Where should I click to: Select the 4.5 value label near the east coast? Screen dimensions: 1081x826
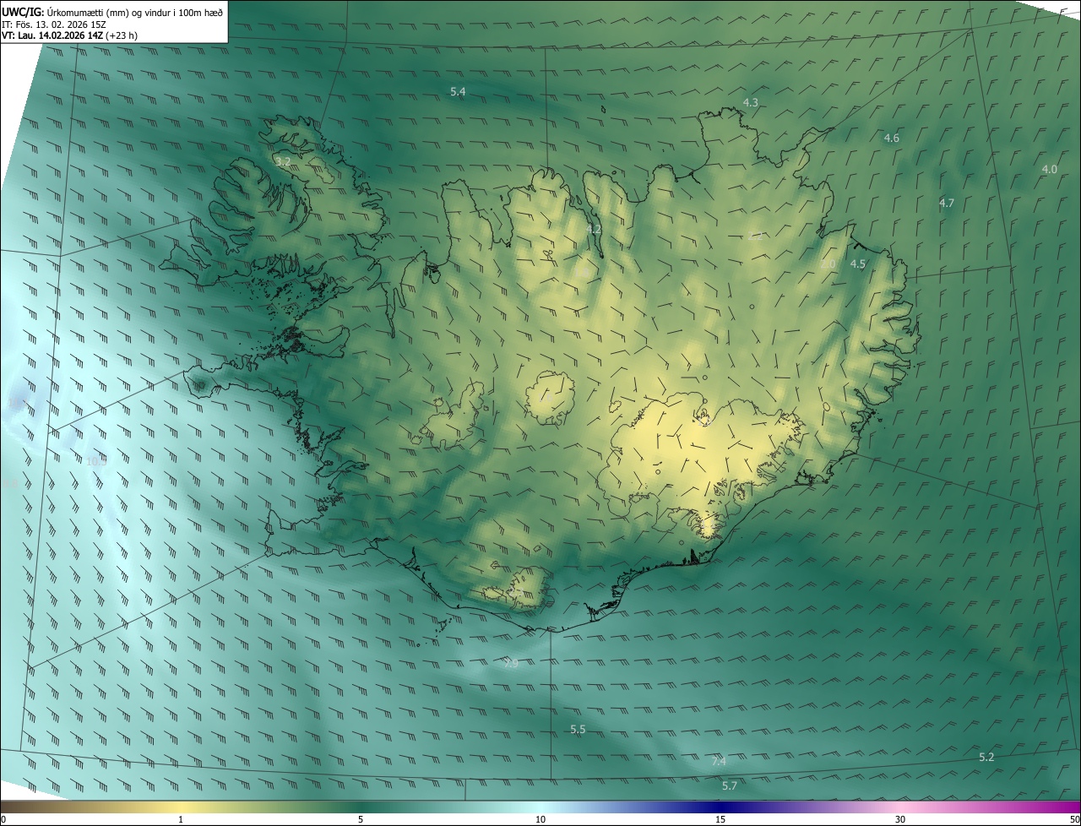[857, 264]
